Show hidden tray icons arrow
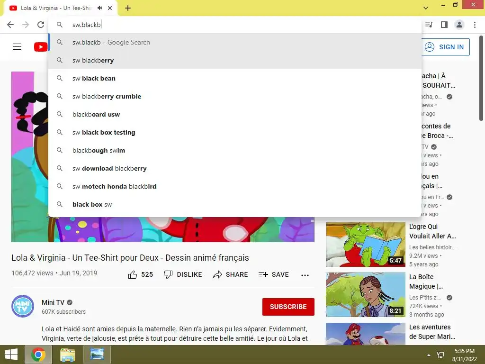 click(429, 355)
